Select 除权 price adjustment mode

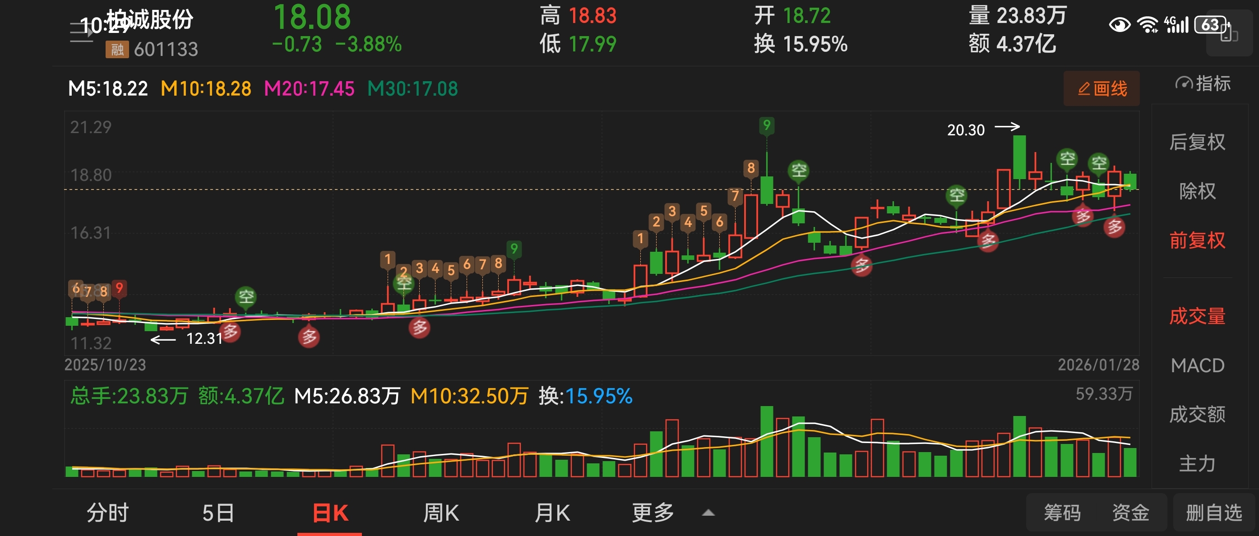pyautogui.click(x=1198, y=191)
